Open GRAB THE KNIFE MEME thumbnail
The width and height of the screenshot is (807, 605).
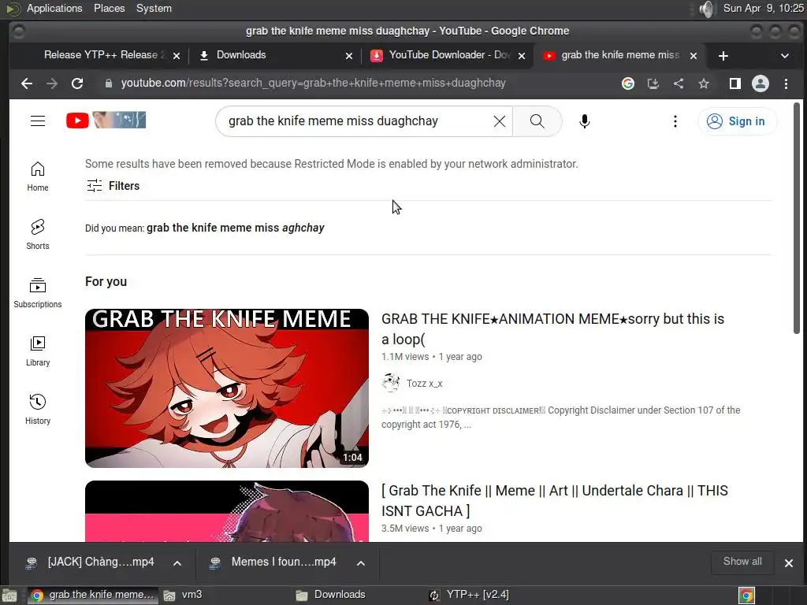point(226,388)
